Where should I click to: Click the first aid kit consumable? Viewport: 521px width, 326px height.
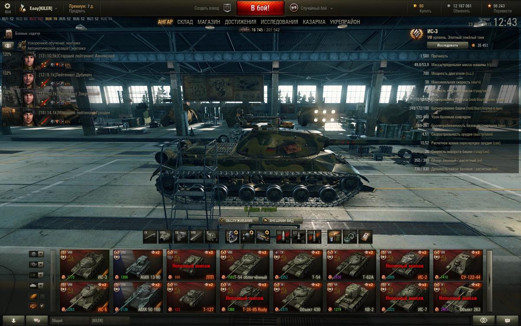(x=366, y=237)
